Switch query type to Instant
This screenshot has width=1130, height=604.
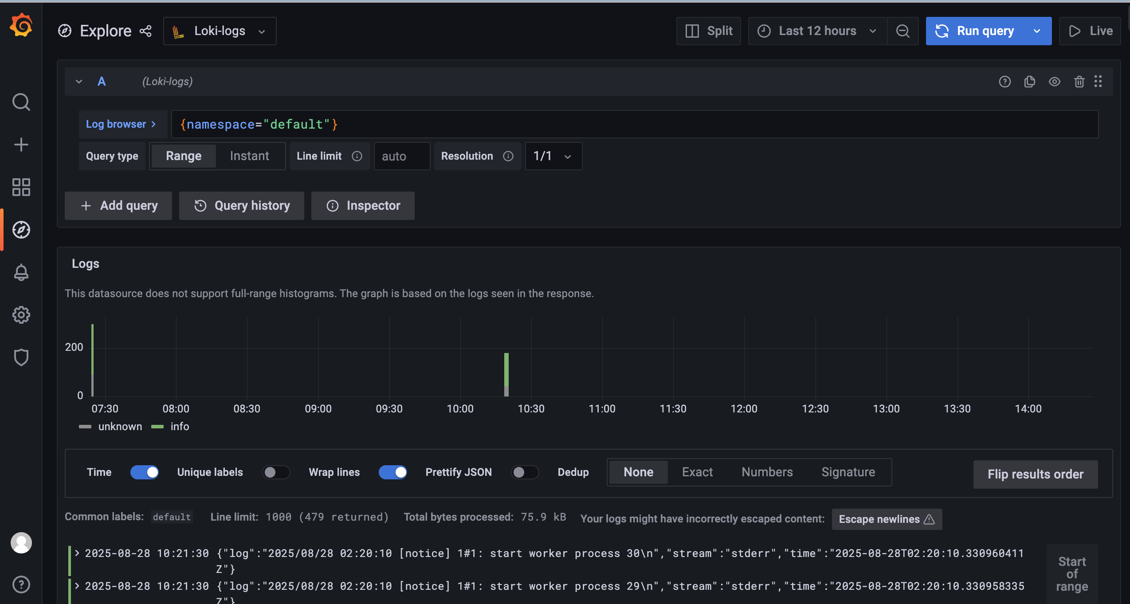[x=249, y=156]
